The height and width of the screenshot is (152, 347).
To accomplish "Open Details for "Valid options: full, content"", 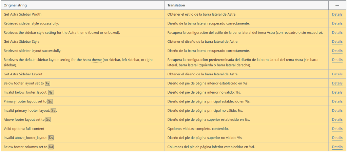I will [337, 129].
